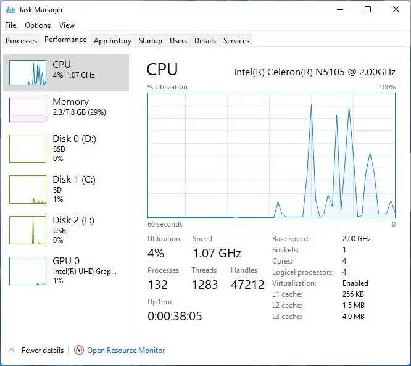The height and width of the screenshot is (366, 411).
Task: Click the Resource Monitor gauge icon
Action: pyautogui.click(x=79, y=350)
